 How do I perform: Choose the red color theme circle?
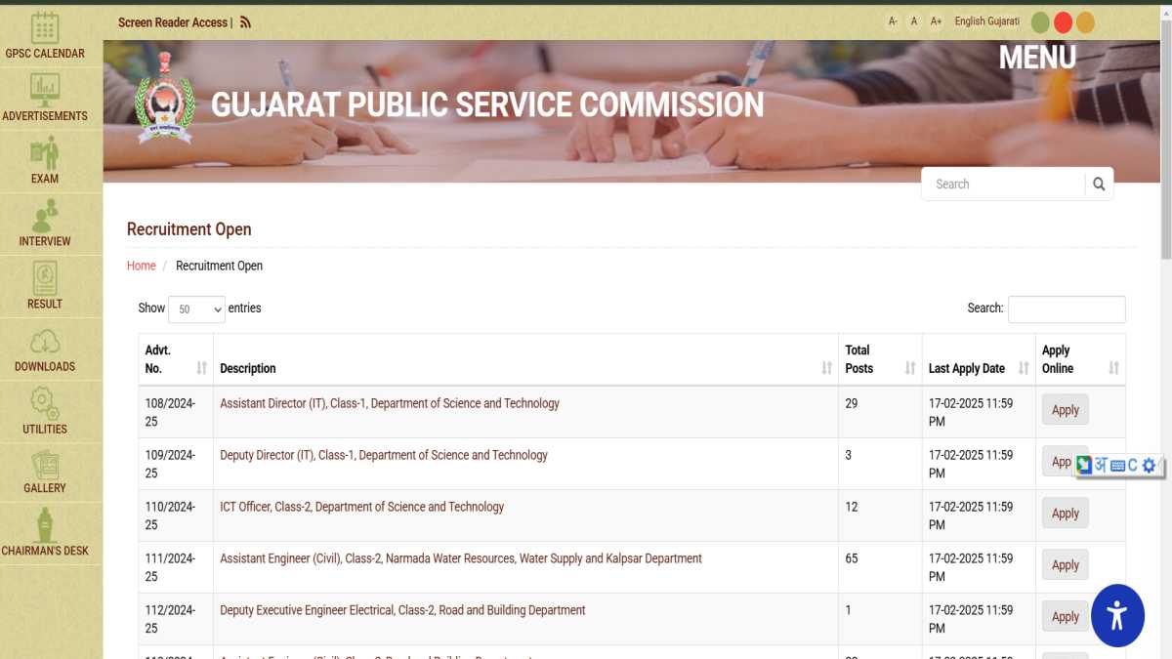(1063, 22)
